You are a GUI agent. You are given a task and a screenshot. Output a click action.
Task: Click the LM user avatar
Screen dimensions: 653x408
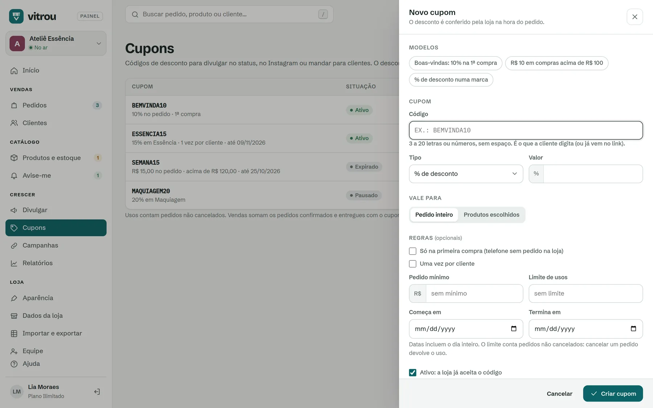tap(17, 392)
